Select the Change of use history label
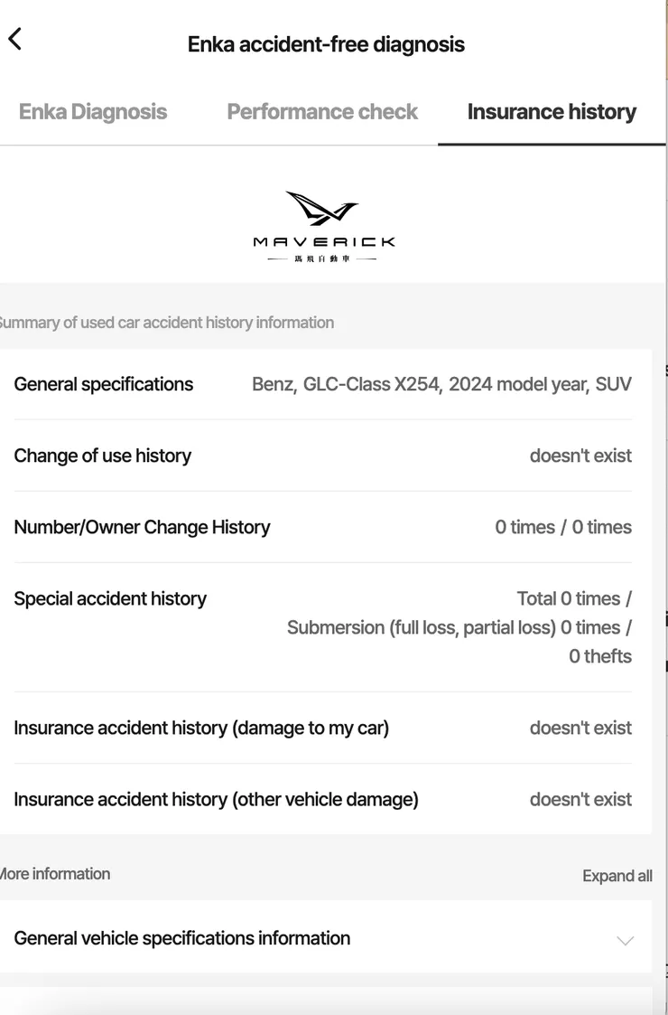Screen dimensions: 668x1015 coord(103,456)
